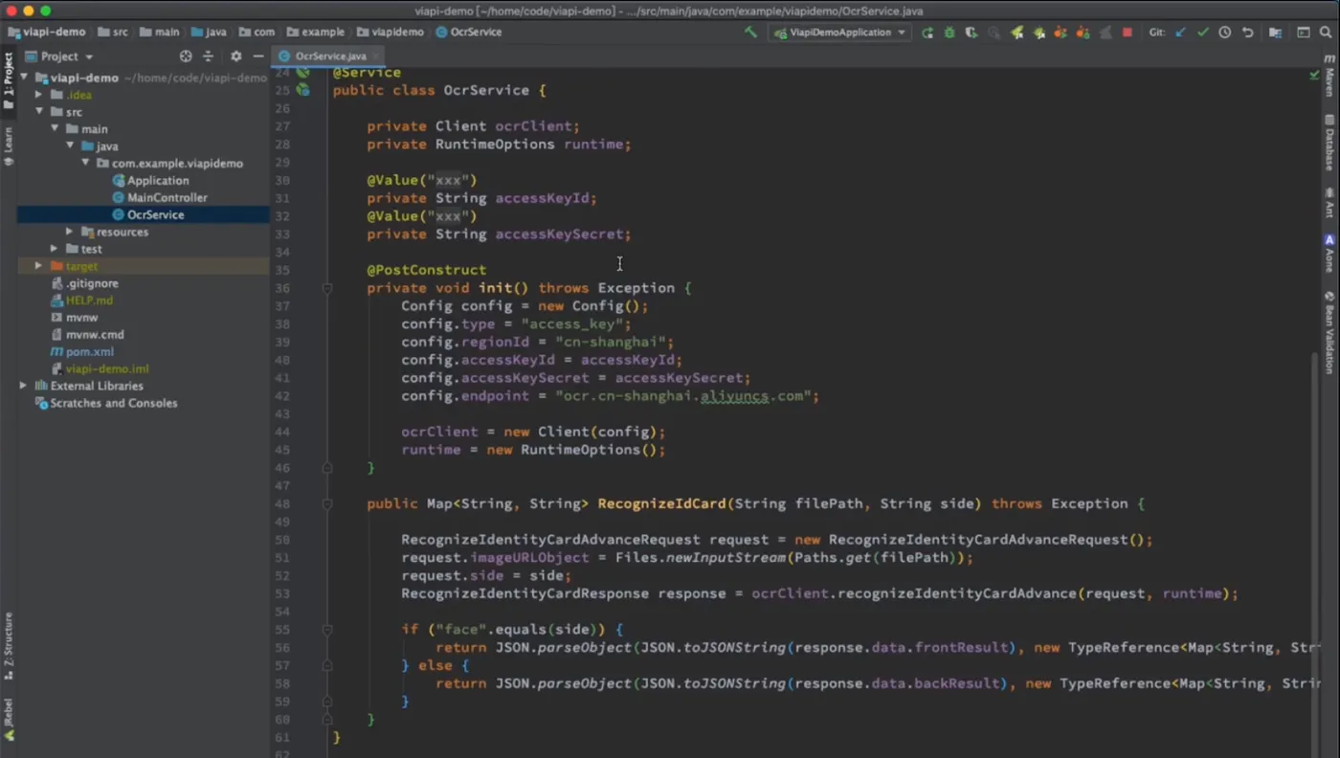Viewport: 1340px width, 758px height.
Task: Expand the test folder
Action: click(x=55, y=249)
